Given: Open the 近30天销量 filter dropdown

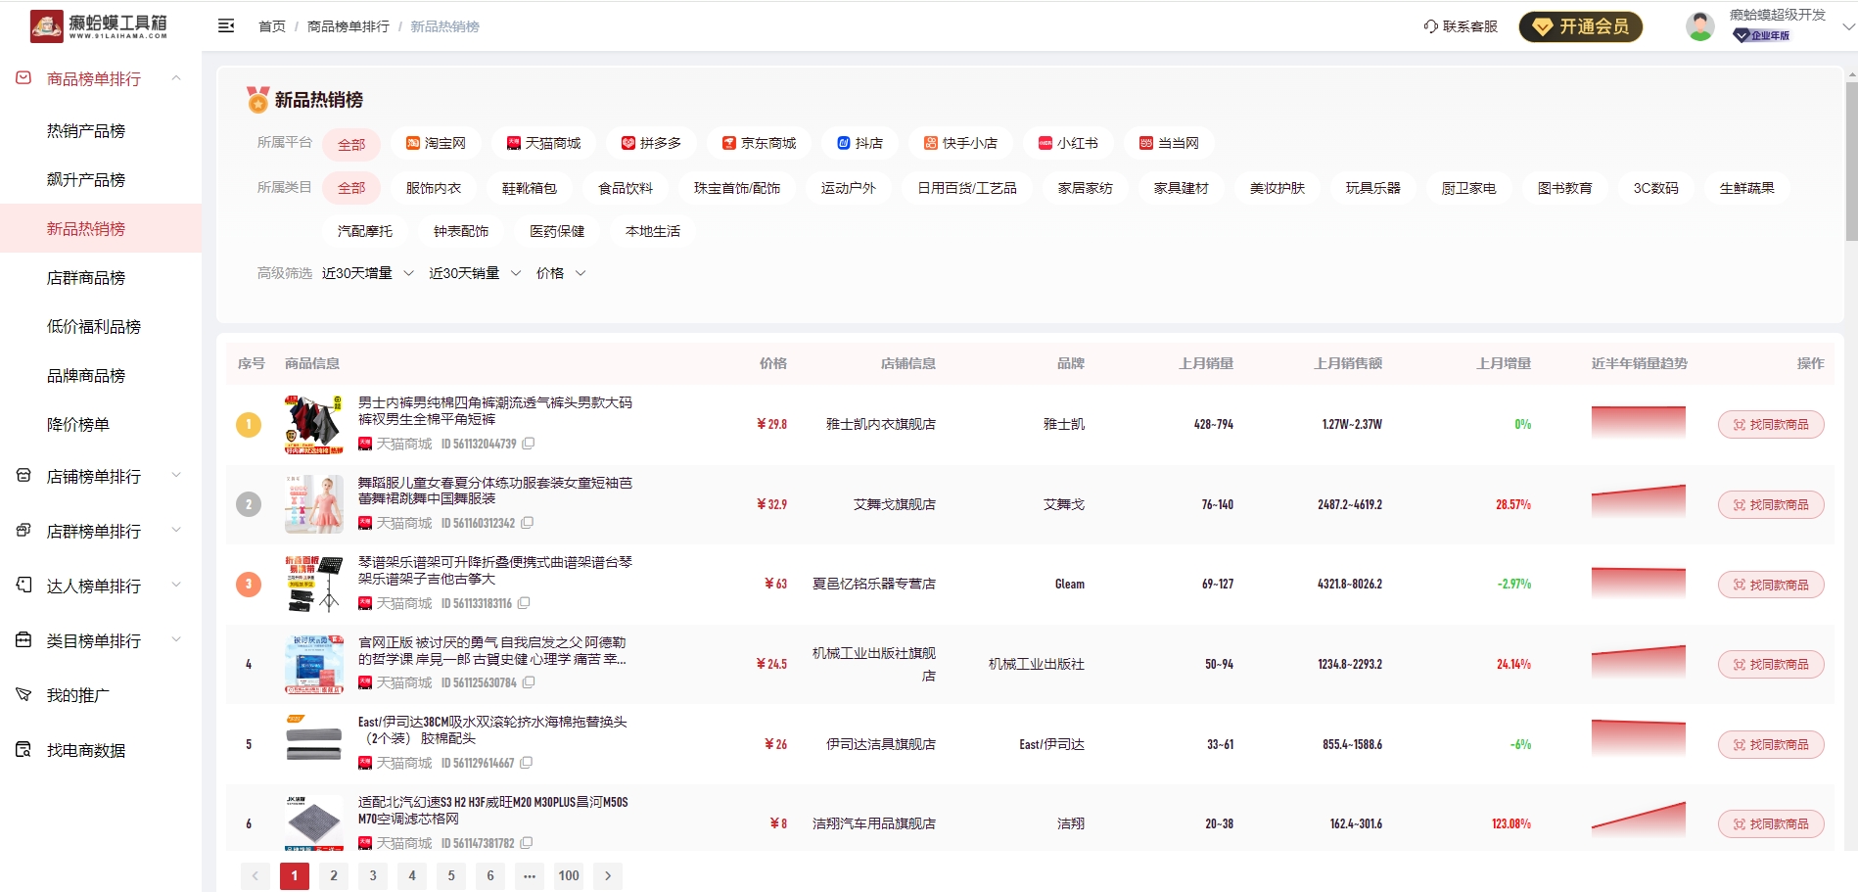Looking at the screenshot, I should 475,273.
